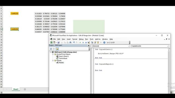This screenshot has height=98, width=175.
Task: Click the macro record icon in Excel status bar
Action: (1, 93)
